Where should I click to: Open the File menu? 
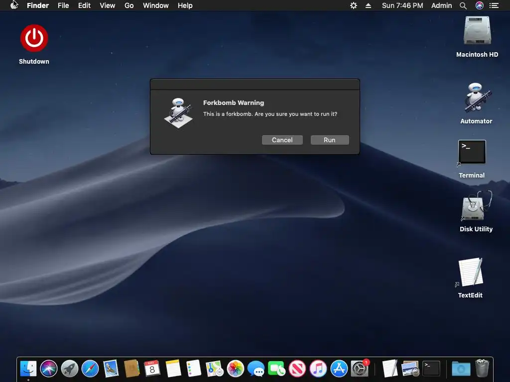[63, 5]
